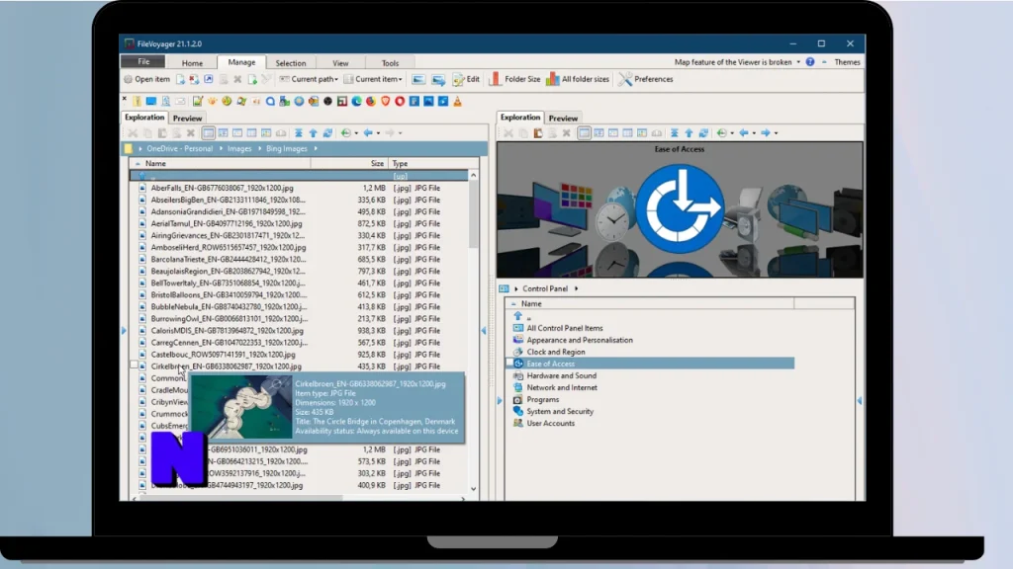Click the Ease of Access preview image
The height and width of the screenshot is (569, 1013).
[680, 209]
